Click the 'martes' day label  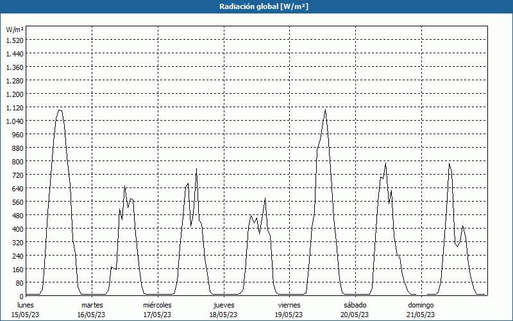pos(92,305)
